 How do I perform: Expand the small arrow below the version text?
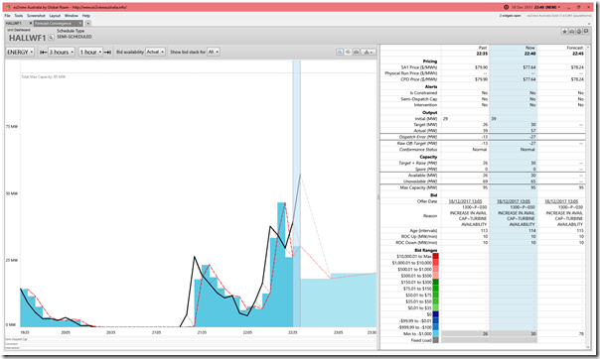(x=589, y=24)
